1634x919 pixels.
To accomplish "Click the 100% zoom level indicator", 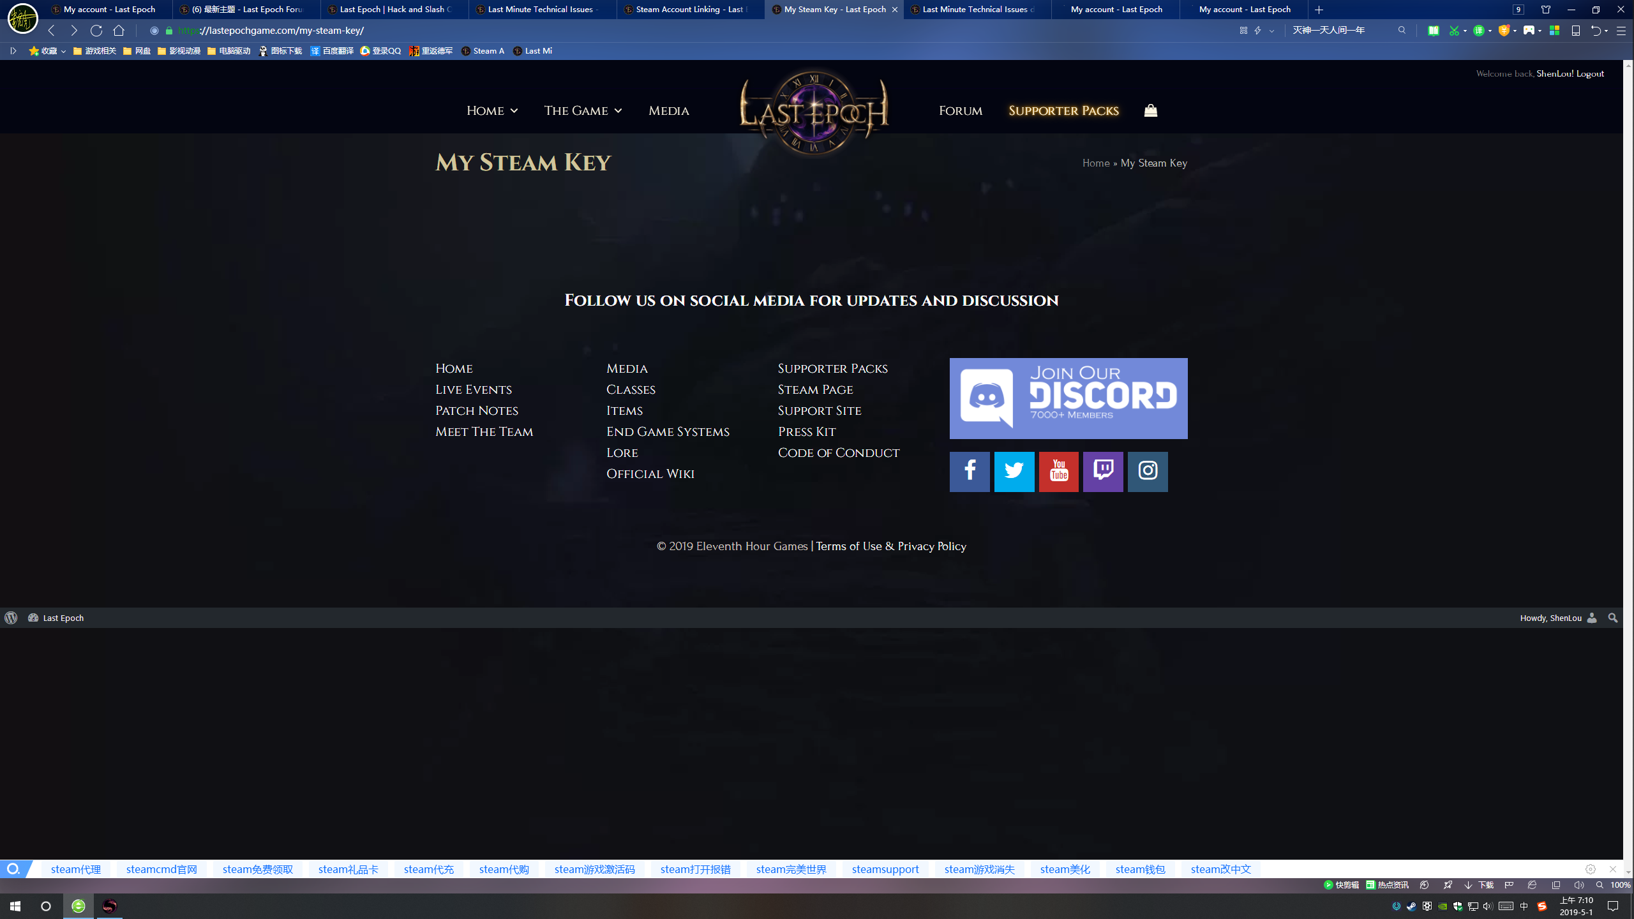I will point(1620,885).
